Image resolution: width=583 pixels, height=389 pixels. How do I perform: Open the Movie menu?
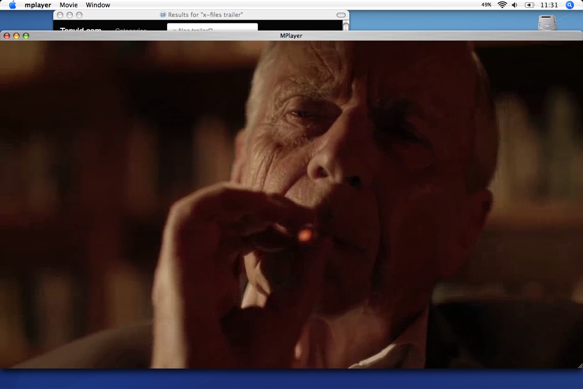click(69, 5)
